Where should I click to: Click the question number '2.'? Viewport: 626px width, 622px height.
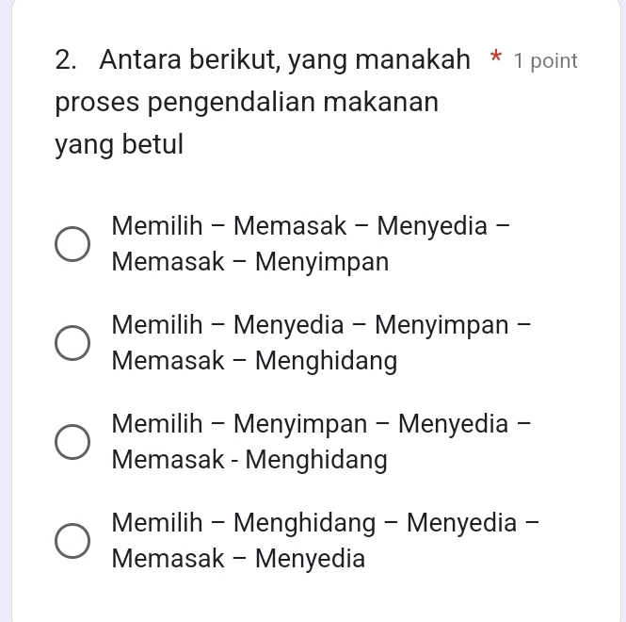[67, 61]
